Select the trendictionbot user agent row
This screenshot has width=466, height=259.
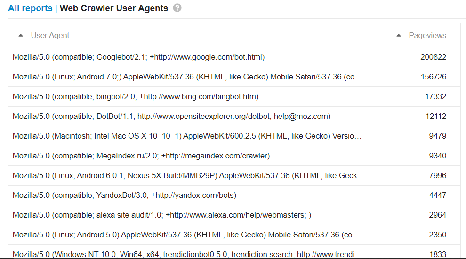234,252
